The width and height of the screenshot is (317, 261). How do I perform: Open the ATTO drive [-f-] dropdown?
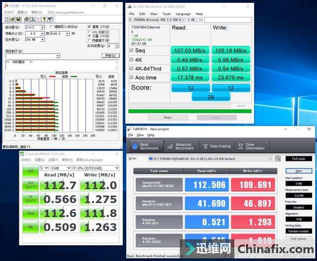(x=43, y=27)
